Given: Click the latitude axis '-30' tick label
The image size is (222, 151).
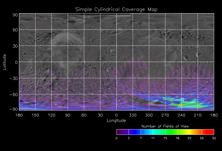Looking at the screenshot, I should coord(14,78).
